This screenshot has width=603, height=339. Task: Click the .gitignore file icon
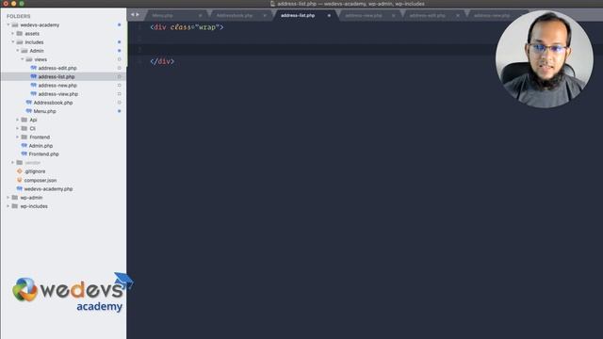20,171
